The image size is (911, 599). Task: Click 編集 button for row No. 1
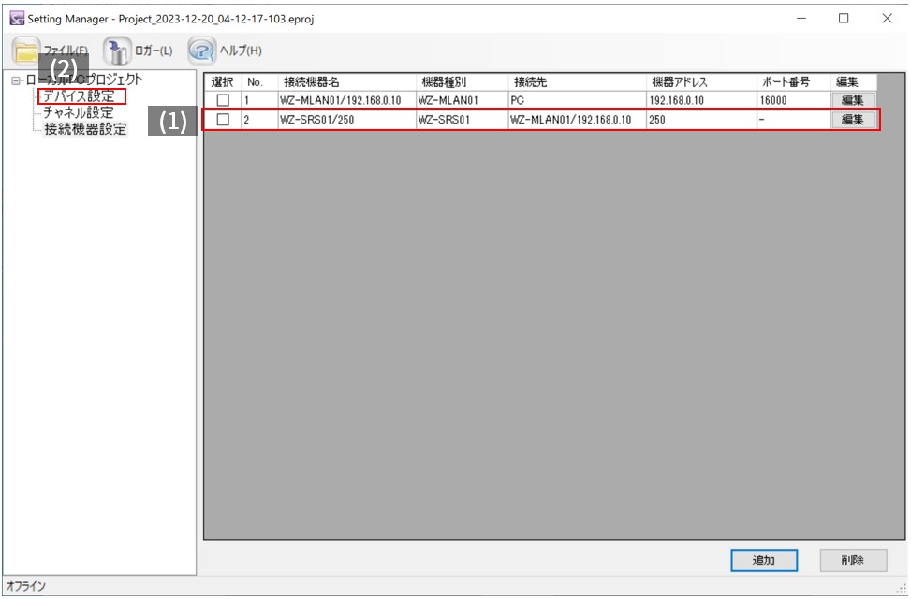[853, 100]
